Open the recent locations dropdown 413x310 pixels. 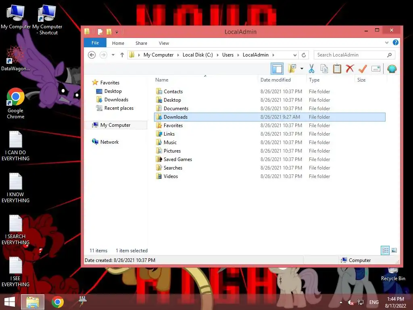tap(113, 55)
